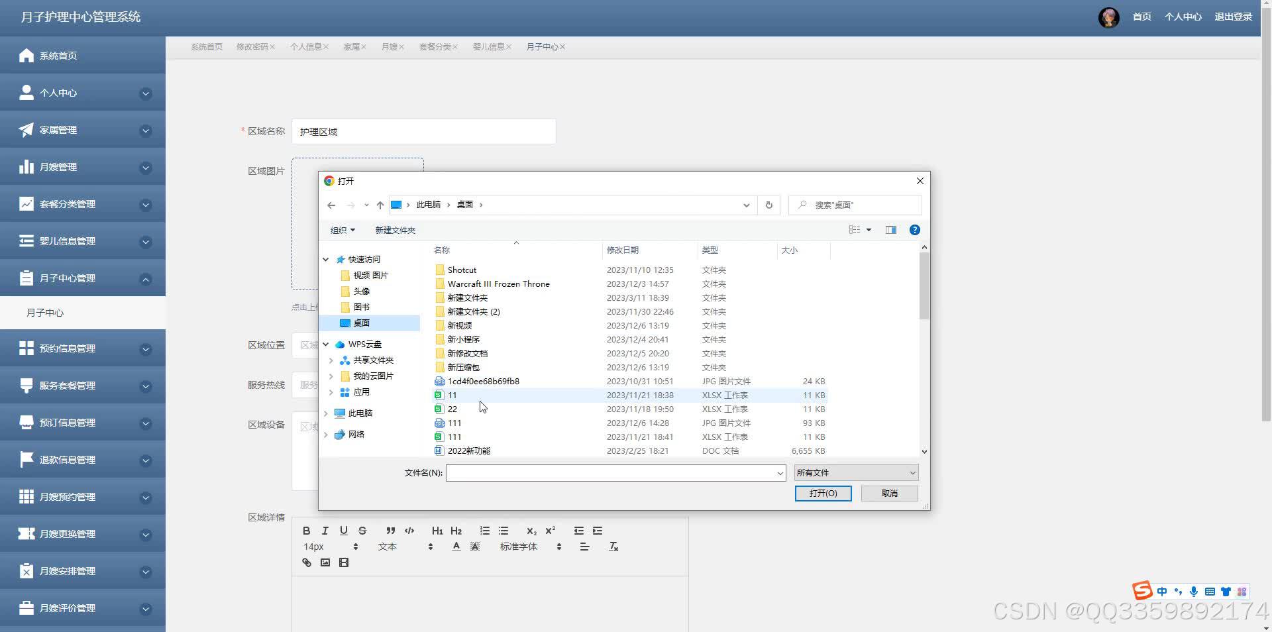Switch to the 系统首页 tab

point(207,47)
